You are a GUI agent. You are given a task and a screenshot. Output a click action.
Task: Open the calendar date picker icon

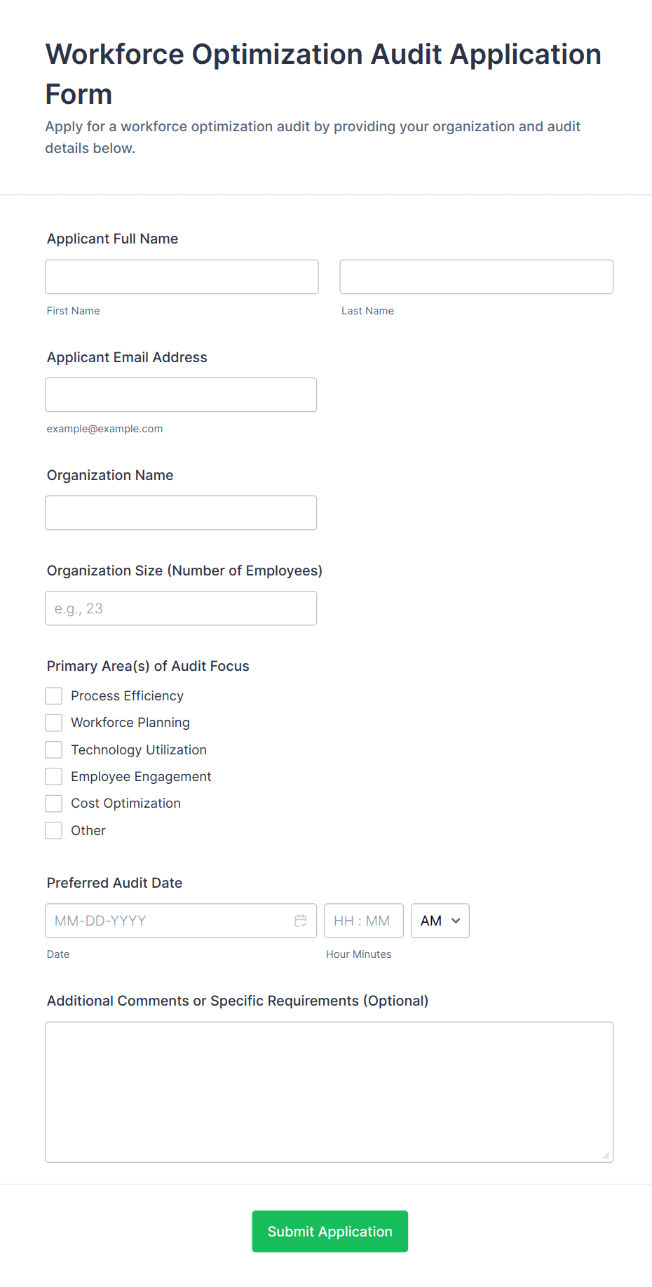(x=301, y=920)
